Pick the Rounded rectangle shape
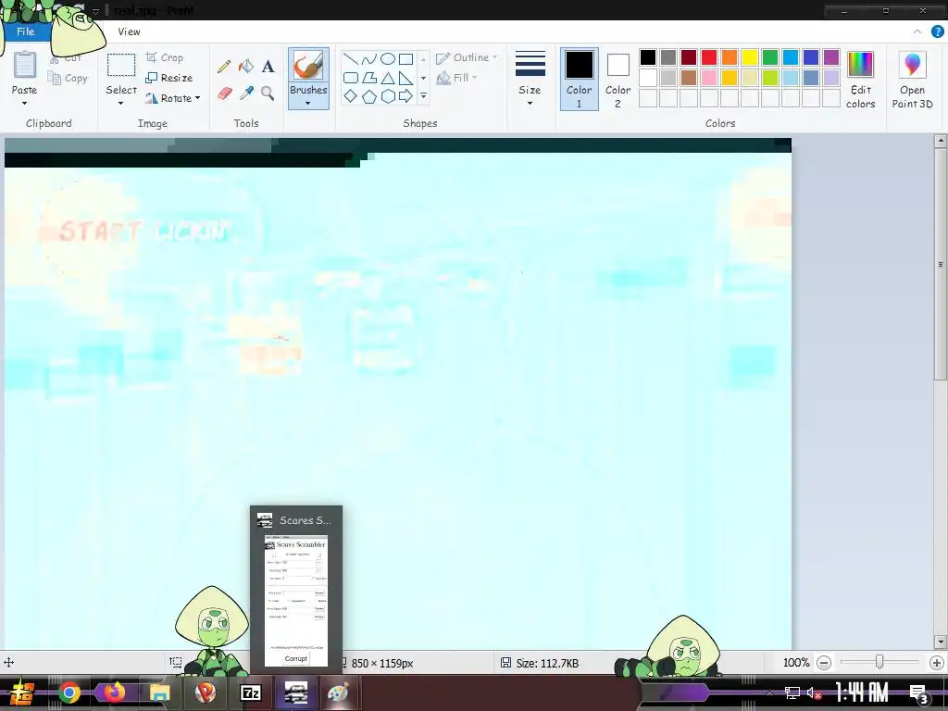 tap(351, 78)
